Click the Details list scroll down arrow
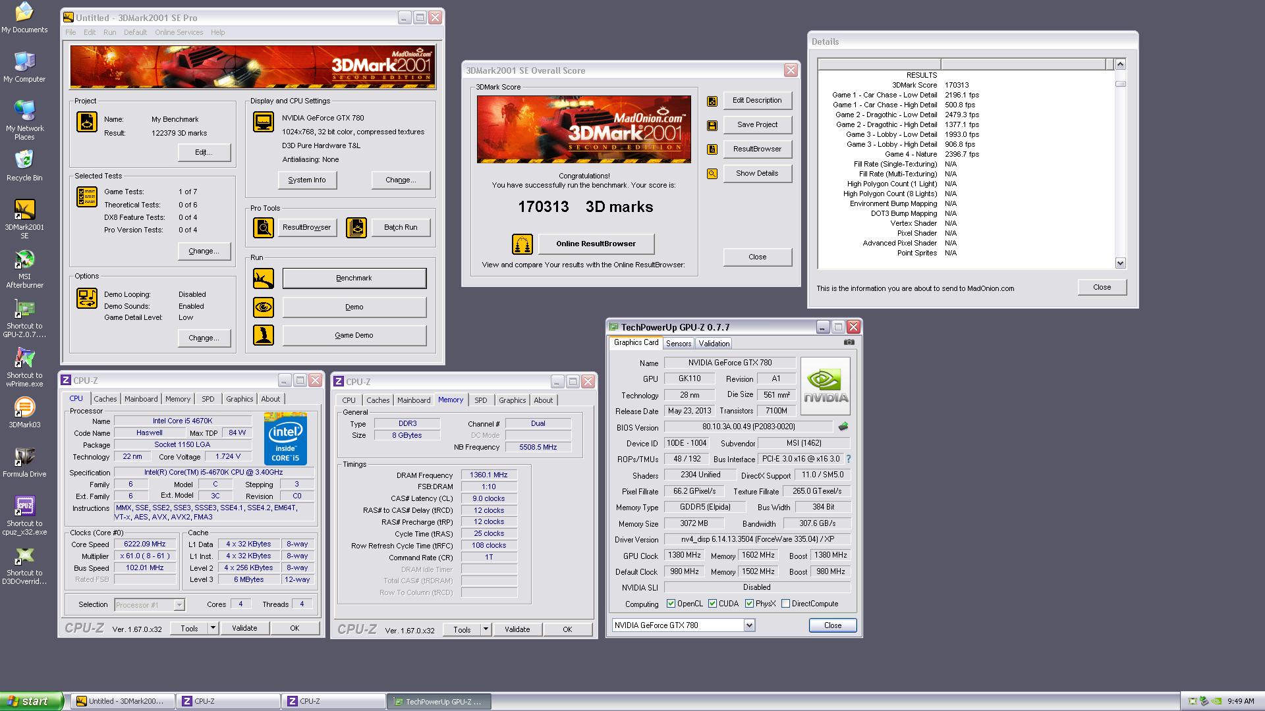1265x711 pixels. 1120,263
